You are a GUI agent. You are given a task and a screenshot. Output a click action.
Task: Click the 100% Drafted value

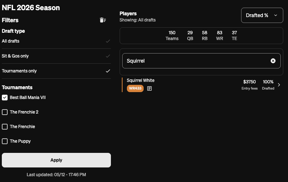(268, 82)
